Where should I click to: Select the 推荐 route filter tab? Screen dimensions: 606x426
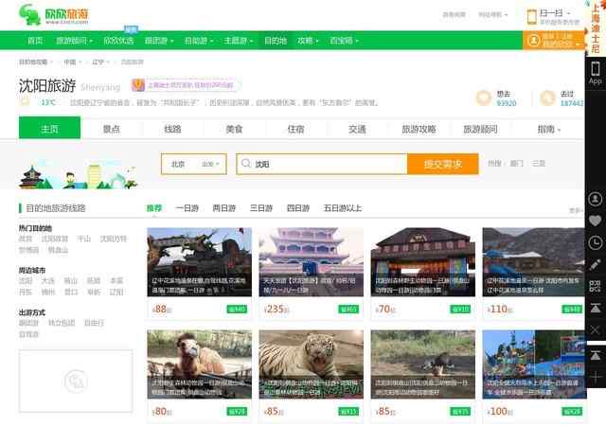click(x=153, y=208)
